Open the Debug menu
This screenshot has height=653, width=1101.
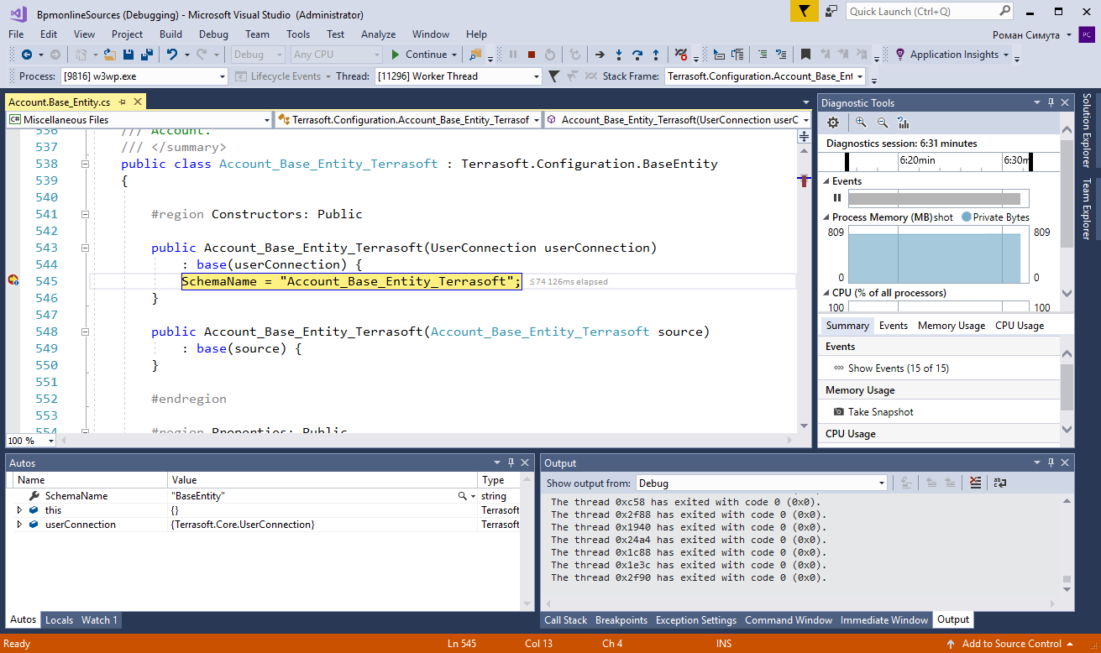click(x=213, y=34)
